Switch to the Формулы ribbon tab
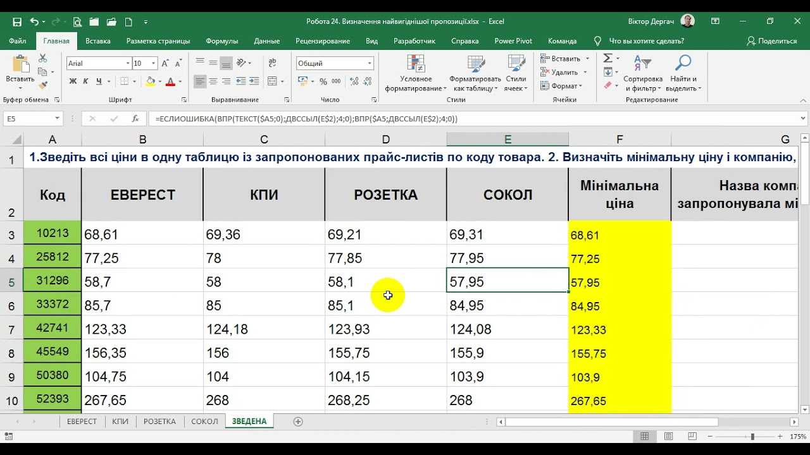This screenshot has height=455, width=810. [222, 41]
